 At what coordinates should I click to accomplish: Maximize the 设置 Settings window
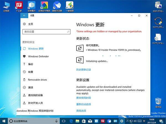139,16
